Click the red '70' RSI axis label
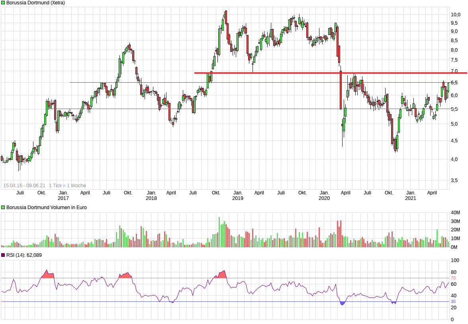This screenshot has width=468, height=324. [x=453, y=278]
